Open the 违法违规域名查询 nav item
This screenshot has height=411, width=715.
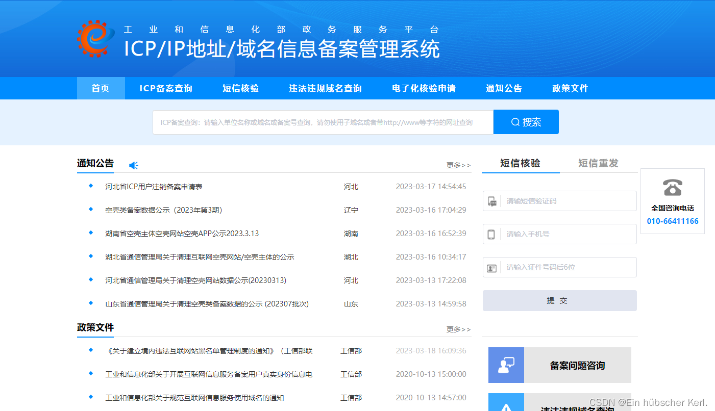point(325,88)
